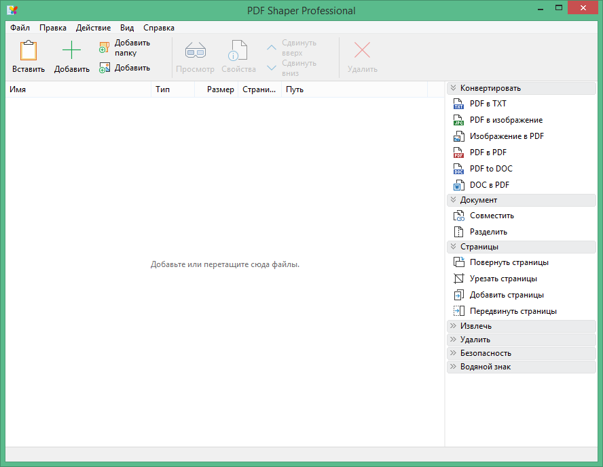Open the Действие menu
This screenshot has height=467, width=603.
click(x=94, y=28)
